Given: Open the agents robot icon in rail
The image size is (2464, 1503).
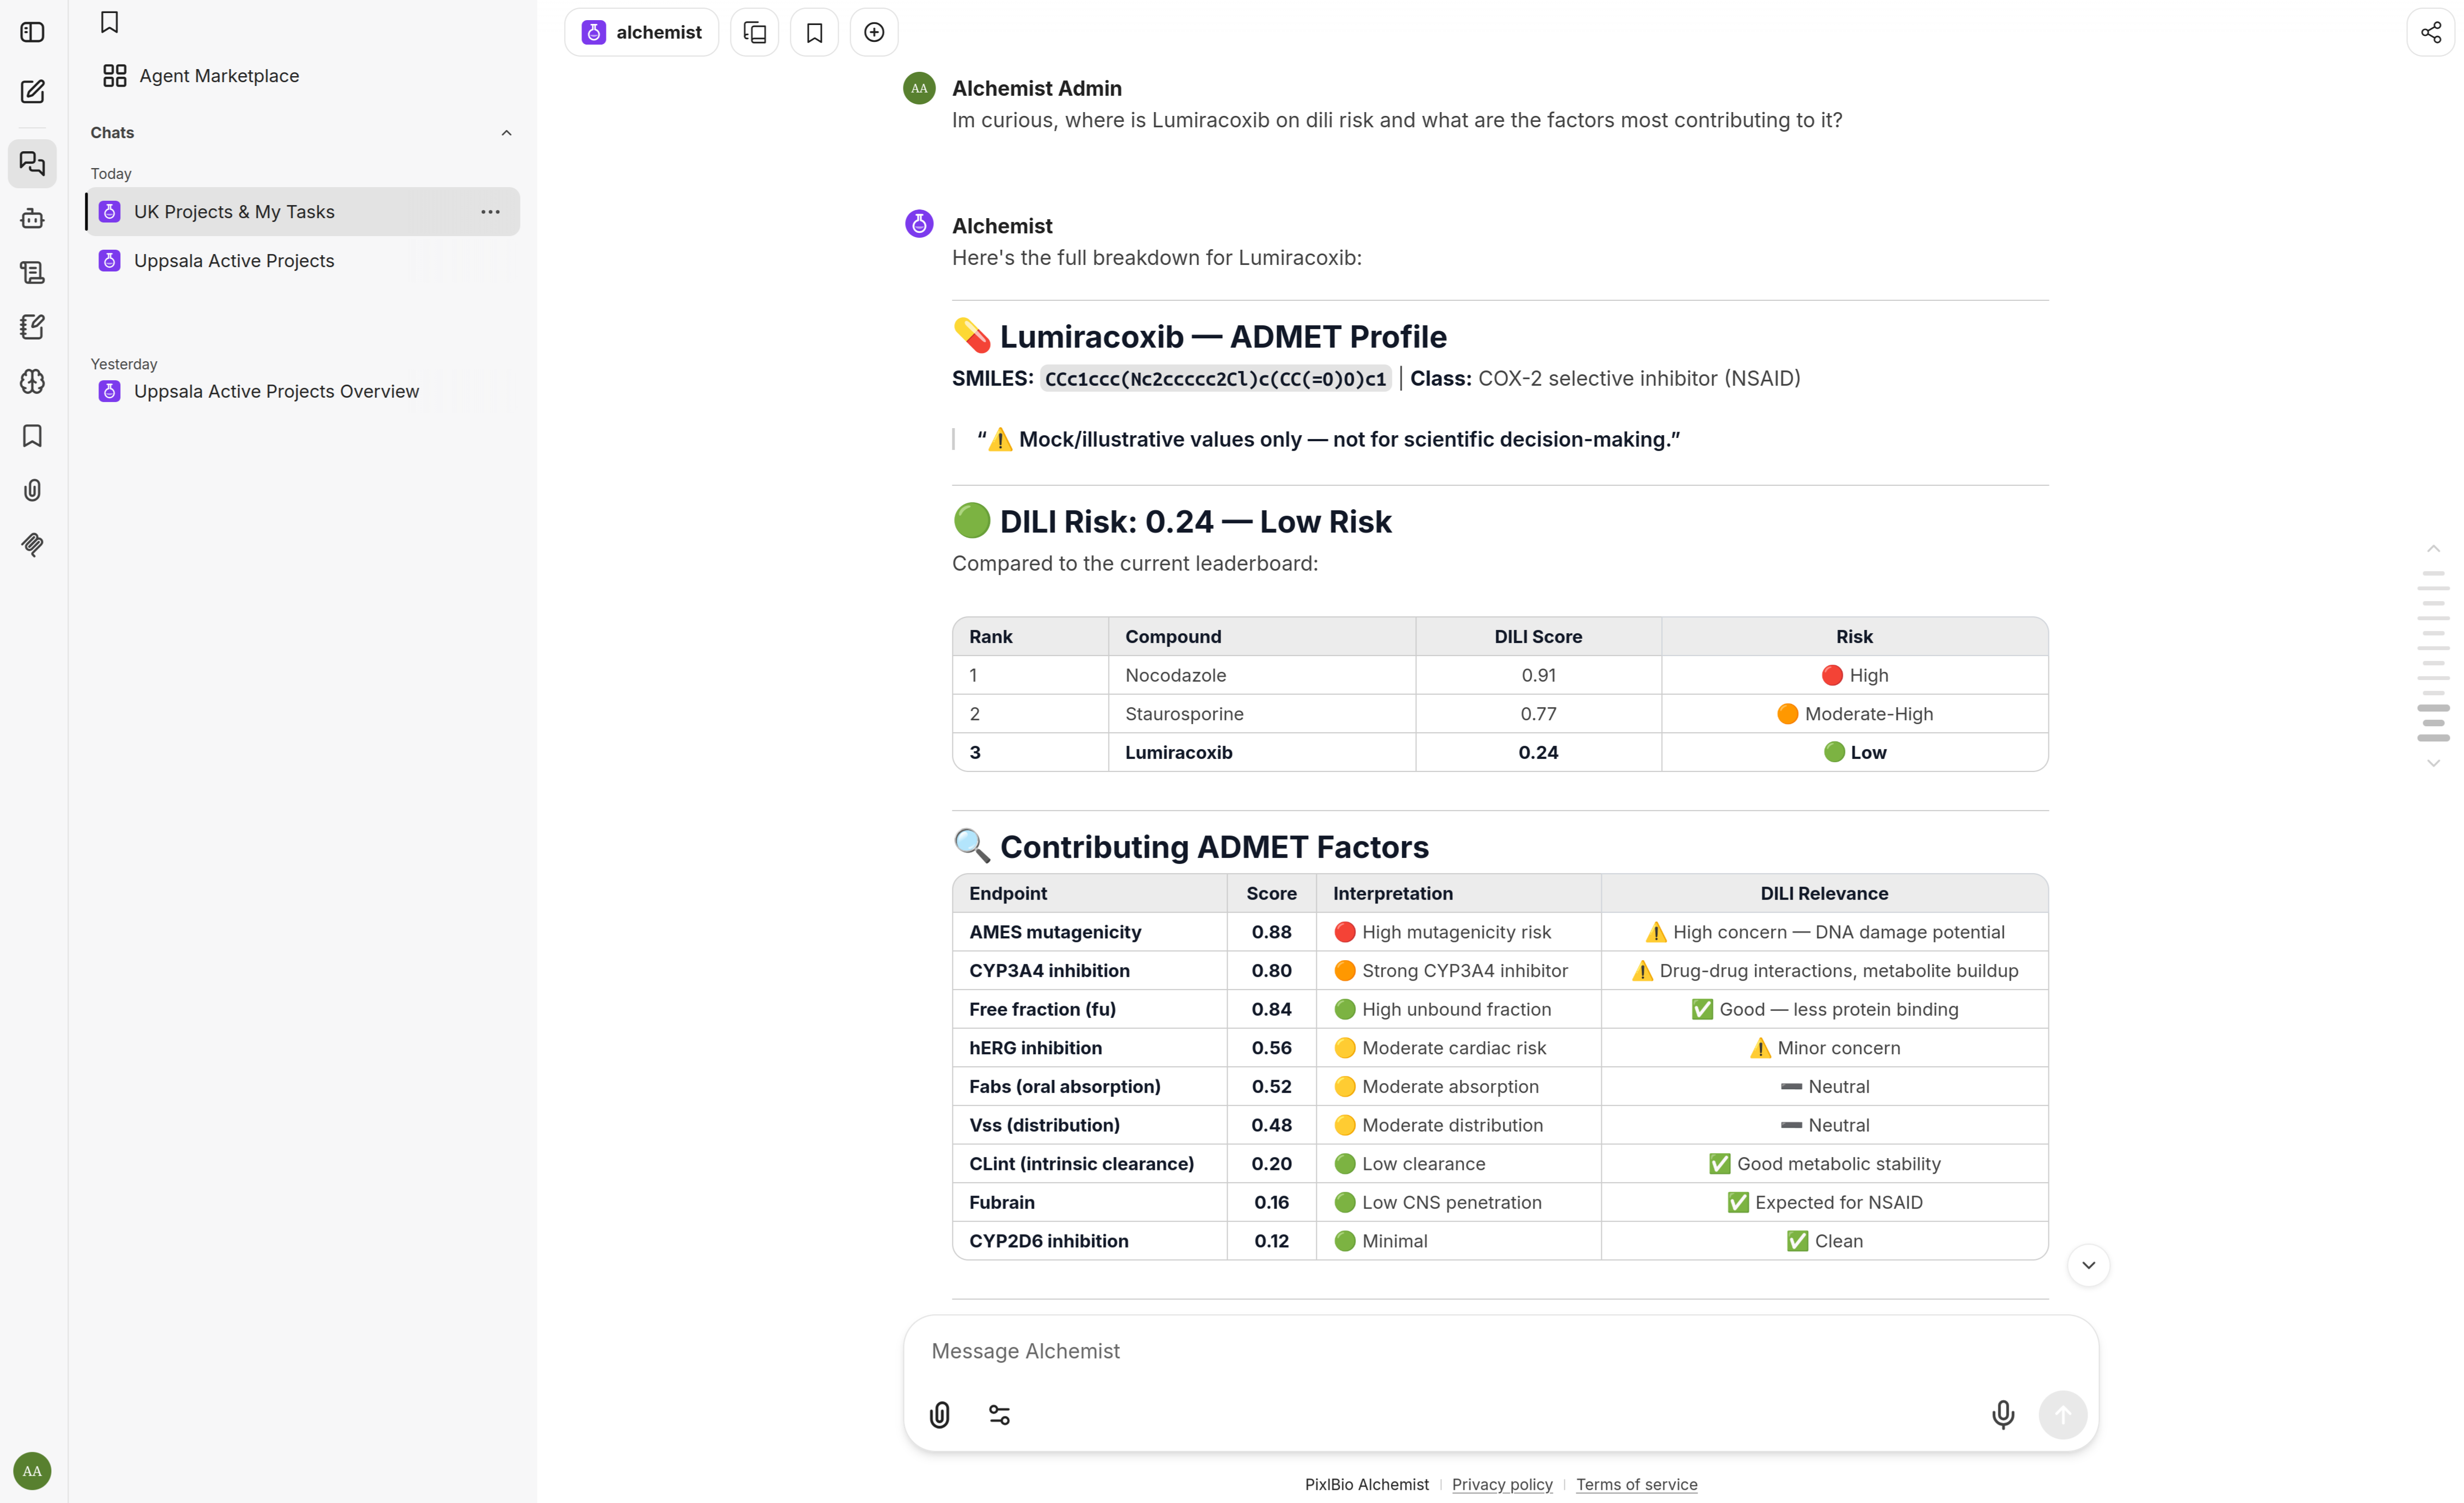Looking at the screenshot, I should click(32, 218).
